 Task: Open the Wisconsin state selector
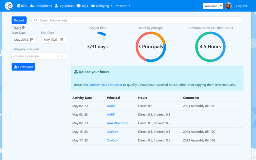pyautogui.click(x=213, y=6)
